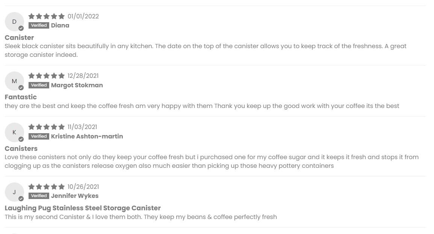Click Margot Stokman's avatar with letter M
The height and width of the screenshot is (234, 434).
pos(14,81)
